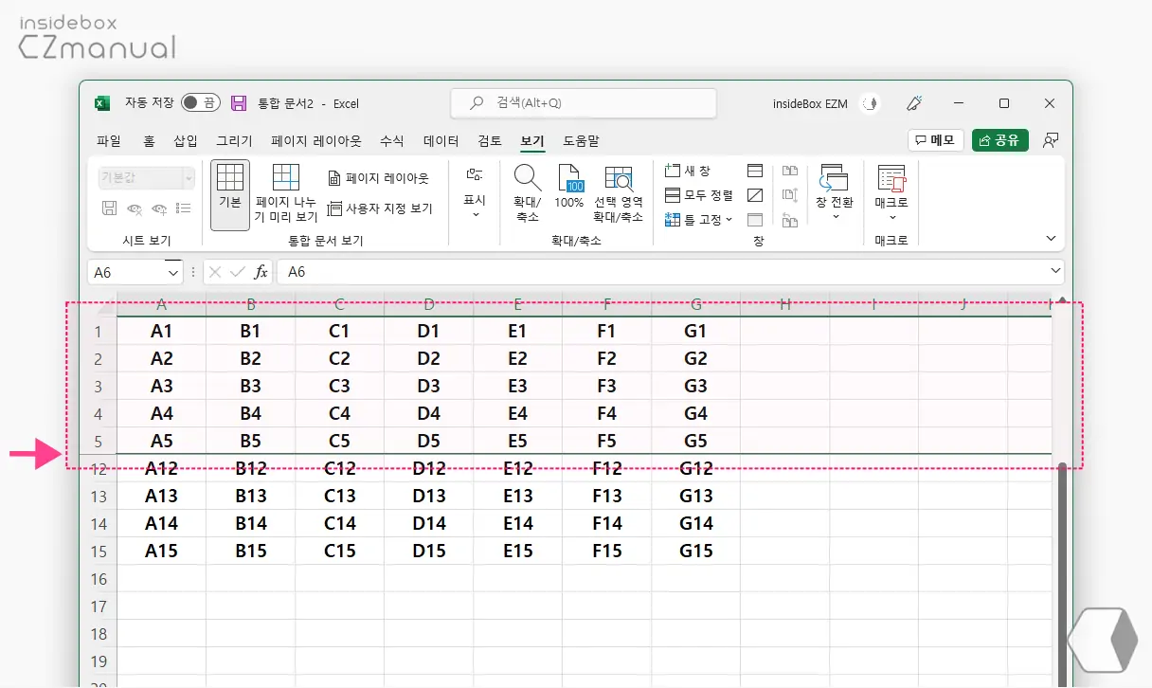Select cell containing G5
The width and height of the screenshot is (1152, 688).
tap(695, 441)
